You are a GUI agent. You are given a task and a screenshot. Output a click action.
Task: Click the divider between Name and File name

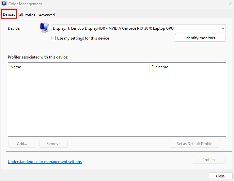pos(149,67)
